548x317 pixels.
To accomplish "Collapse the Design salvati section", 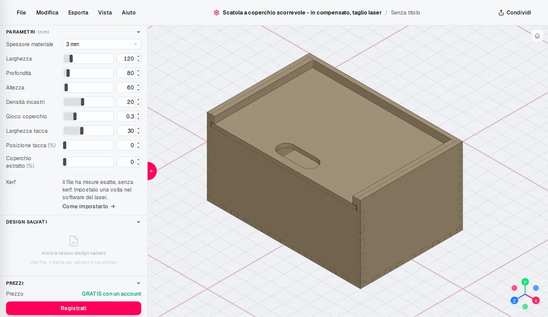I will (138, 222).
